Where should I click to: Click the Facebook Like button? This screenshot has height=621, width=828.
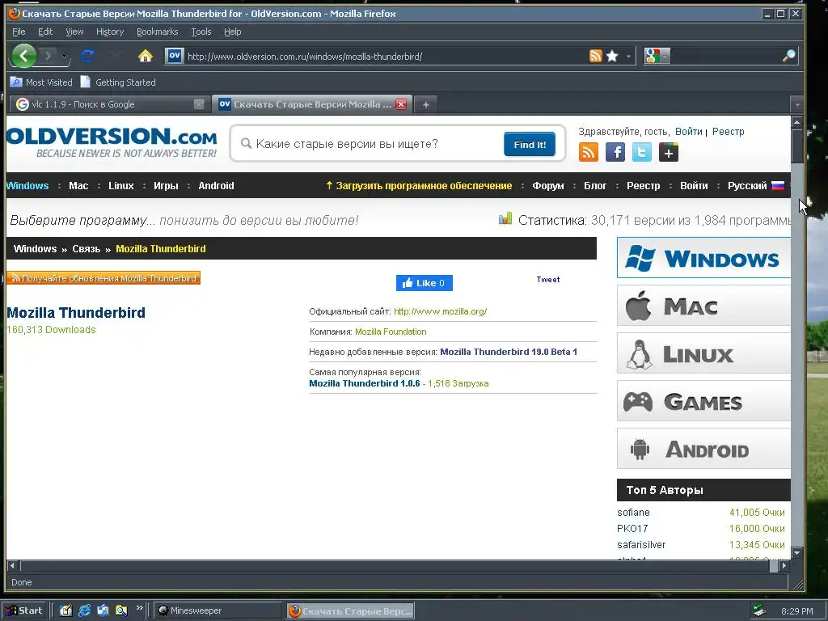pyautogui.click(x=424, y=283)
